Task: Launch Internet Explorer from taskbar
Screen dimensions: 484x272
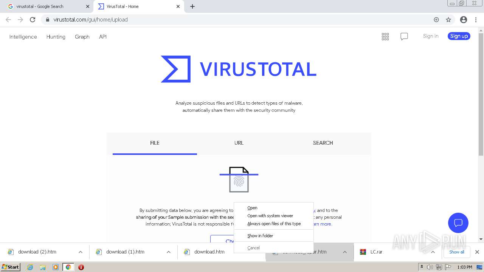Action: coord(30,267)
